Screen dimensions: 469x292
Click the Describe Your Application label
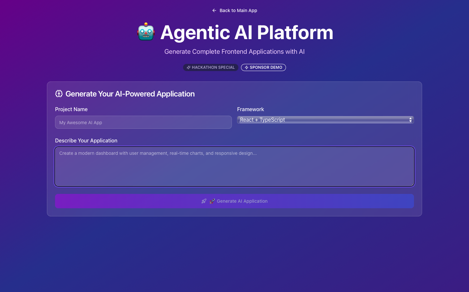[x=86, y=140]
